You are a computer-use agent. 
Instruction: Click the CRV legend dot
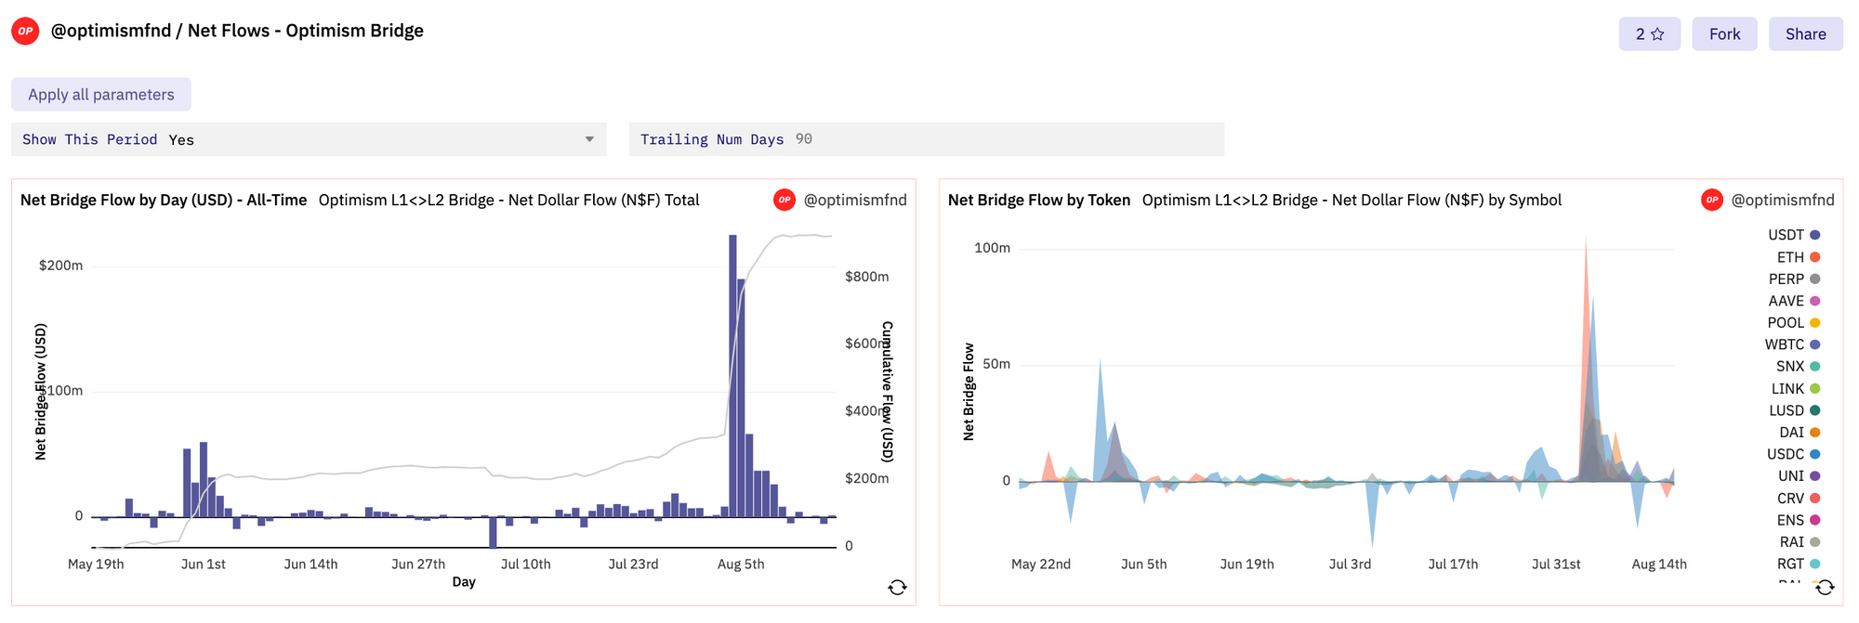pyautogui.click(x=1814, y=499)
